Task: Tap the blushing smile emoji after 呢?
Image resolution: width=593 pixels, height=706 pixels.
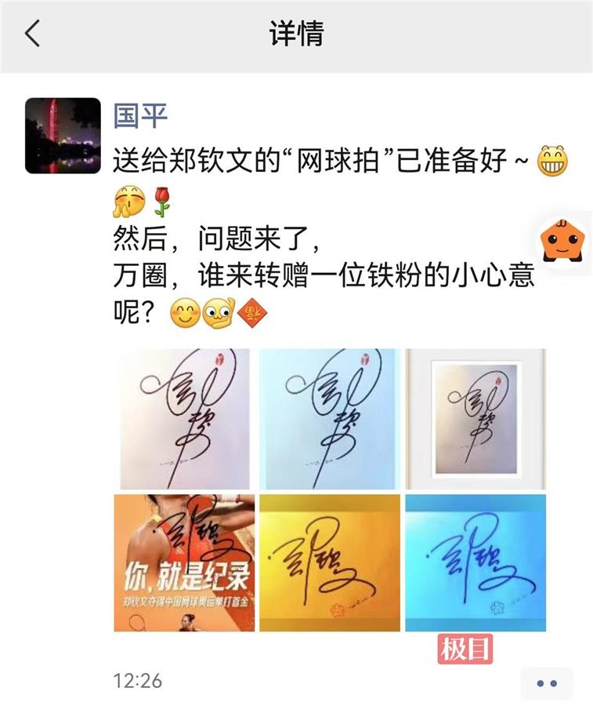Action: [x=185, y=311]
